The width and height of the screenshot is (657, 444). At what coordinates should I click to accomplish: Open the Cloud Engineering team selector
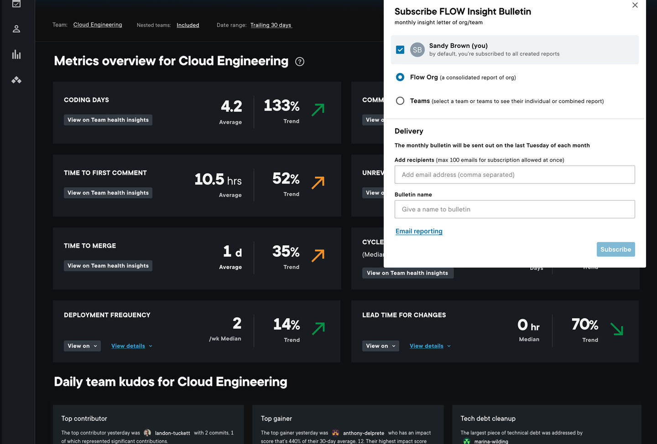[98, 25]
